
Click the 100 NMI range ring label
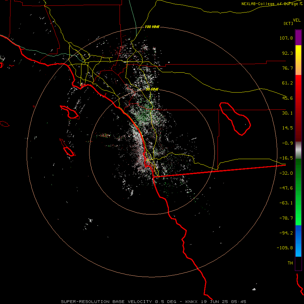click(x=152, y=27)
